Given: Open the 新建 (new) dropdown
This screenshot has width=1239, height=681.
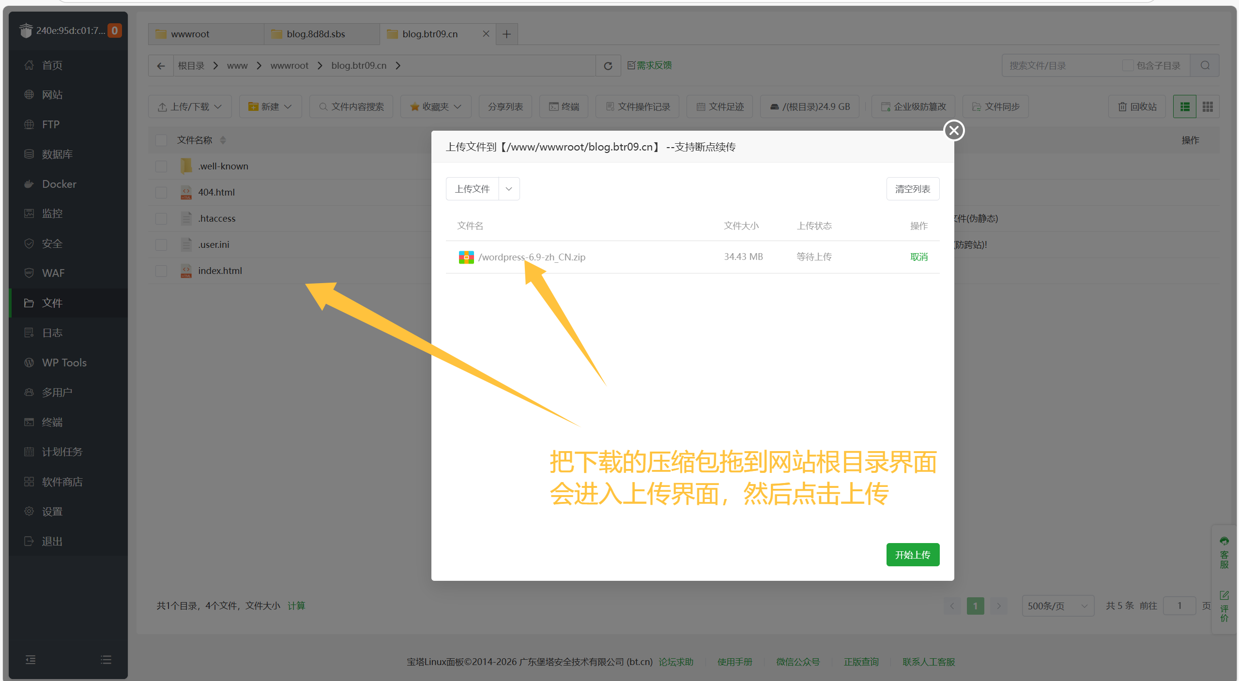Looking at the screenshot, I should tap(270, 106).
